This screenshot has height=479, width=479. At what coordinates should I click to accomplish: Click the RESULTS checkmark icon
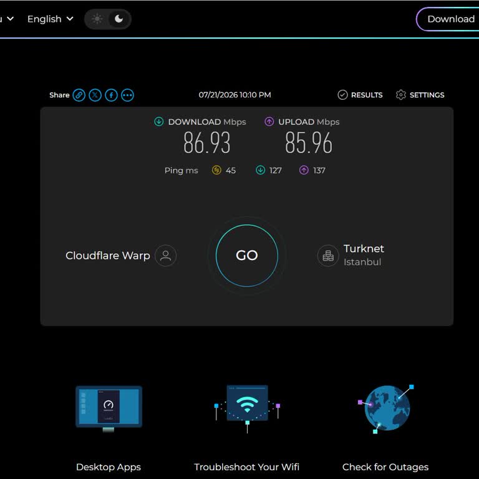pos(342,95)
